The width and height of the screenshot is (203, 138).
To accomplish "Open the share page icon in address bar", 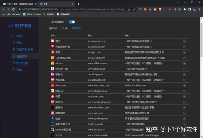I will [129, 9].
